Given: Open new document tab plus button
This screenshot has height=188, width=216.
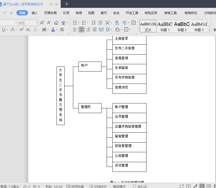Looking at the screenshot, I should pos(67,4).
